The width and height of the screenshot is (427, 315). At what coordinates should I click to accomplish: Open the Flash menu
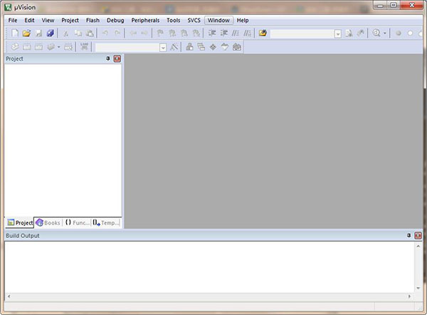click(93, 21)
